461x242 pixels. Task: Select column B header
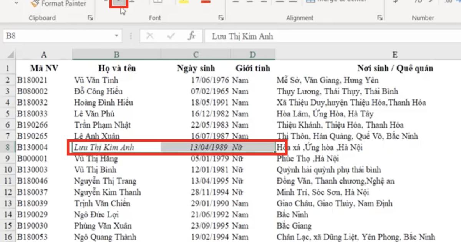point(116,55)
